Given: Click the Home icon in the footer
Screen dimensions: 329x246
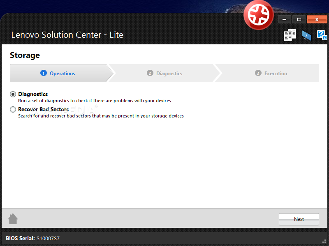Looking at the screenshot, I should (x=13, y=219).
